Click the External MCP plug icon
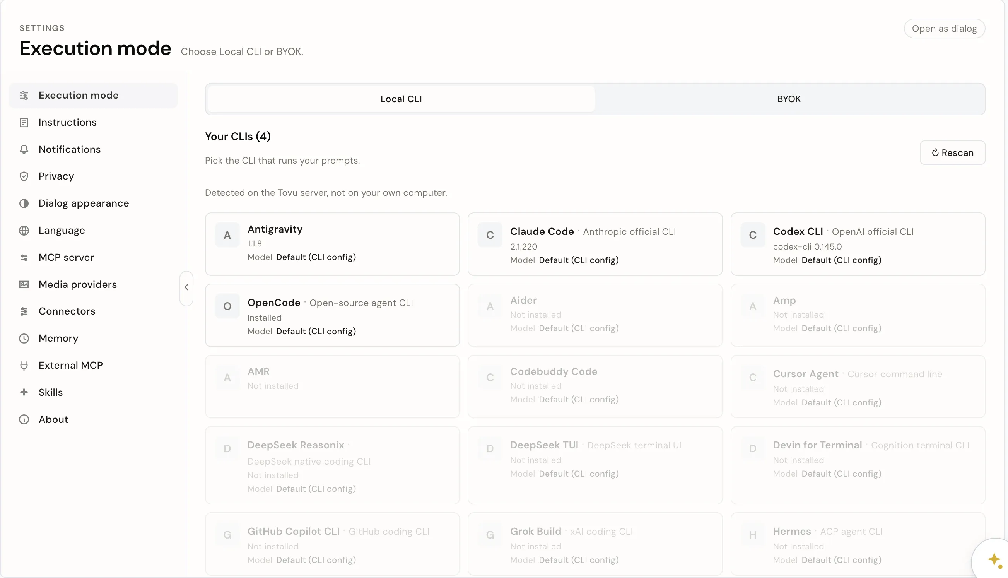The height and width of the screenshot is (578, 1008). coord(24,365)
